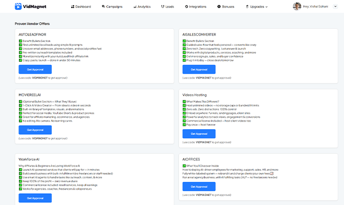The height and width of the screenshot is (205, 344).
Task: Click check icon beside 'Host unlimited videos'
Action: [x=184, y=106]
